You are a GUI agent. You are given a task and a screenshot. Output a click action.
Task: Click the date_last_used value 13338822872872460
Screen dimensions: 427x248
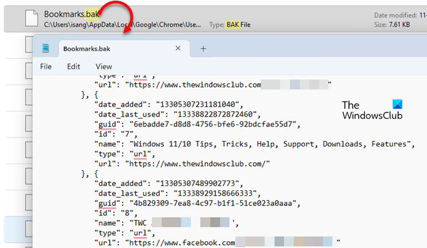click(x=215, y=114)
